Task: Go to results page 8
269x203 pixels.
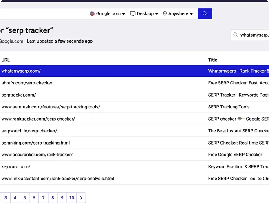Action: (x=53, y=198)
